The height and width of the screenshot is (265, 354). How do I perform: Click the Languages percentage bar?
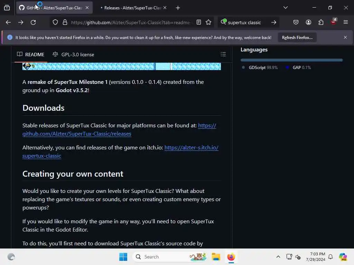pyautogui.click(x=291, y=60)
